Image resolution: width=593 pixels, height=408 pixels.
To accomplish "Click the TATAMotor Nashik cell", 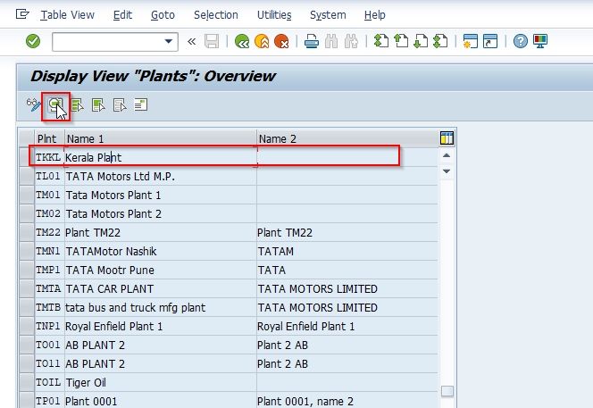I will tap(161, 251).
